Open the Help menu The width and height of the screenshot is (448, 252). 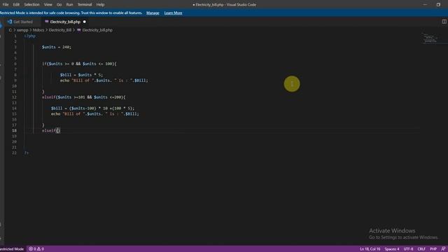pyautogui.click(x=100, y=5)
